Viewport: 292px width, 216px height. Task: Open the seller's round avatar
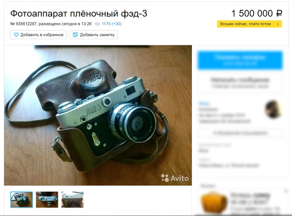273,109
